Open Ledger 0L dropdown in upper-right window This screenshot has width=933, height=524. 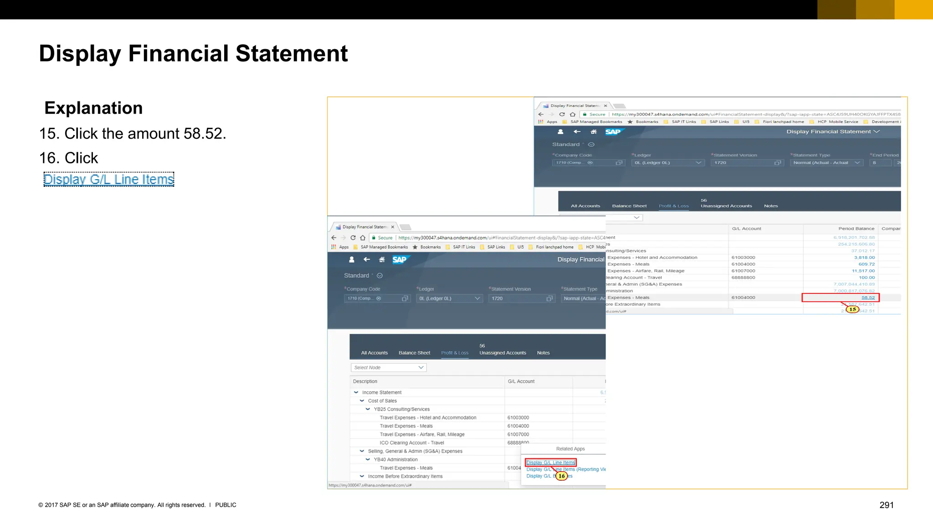[x=698, y=162]
